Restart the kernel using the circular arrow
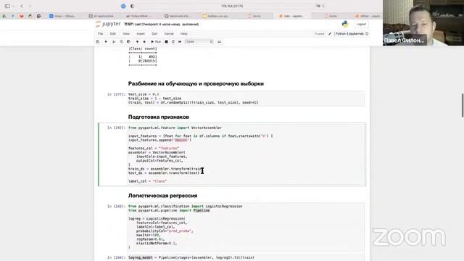Viewport: 464px width, 261px height. [x=173, y=42]
